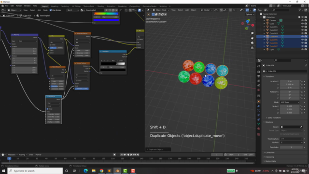The image size is (309, 174).
Task: Expand the Motion Paths panel
Action: 270,161
